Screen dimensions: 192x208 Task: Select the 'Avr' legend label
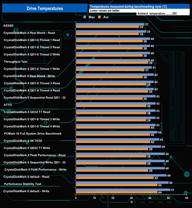[x=106, y=17]
